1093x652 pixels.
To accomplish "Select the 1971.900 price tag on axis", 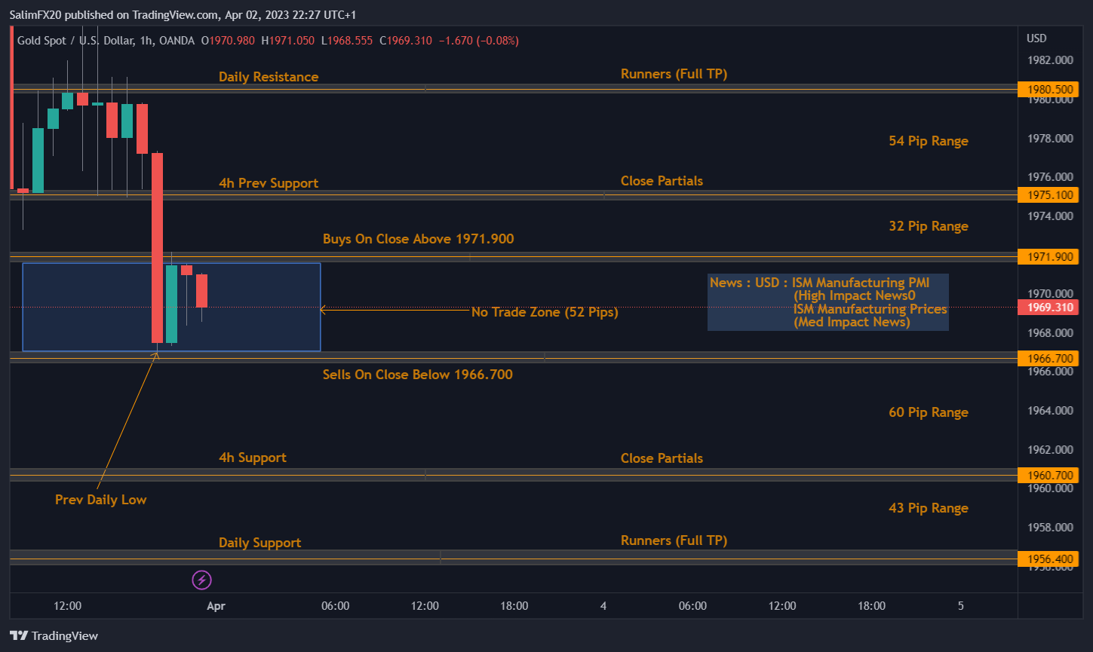I will (x=1048, y=257).
